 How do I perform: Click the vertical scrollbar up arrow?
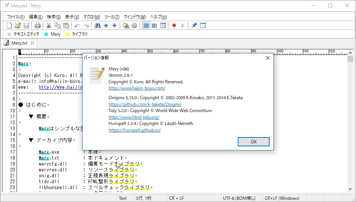[350, 53]
